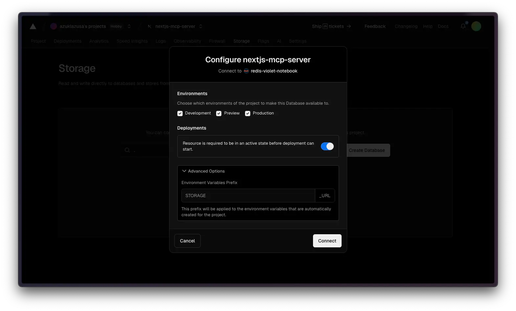This screenshot has width=516, height=311.
Task: Click the nextjs-mcp-server project name in header
Action: coord(175,26)
